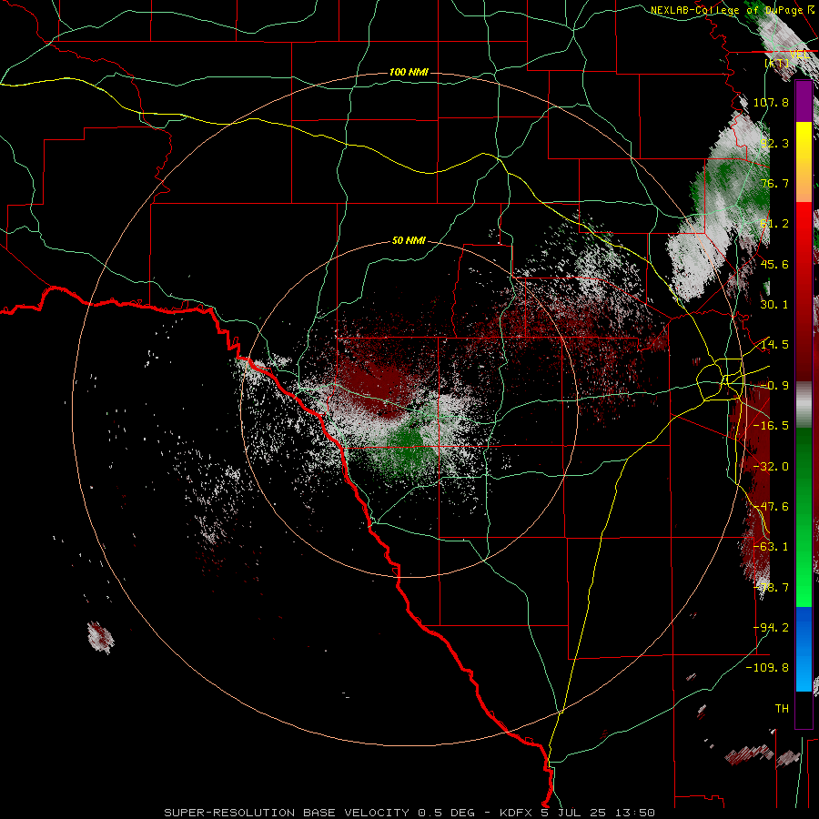Click the -109.8 velocity scale label
The image size is (819, 819).
coord(767,668)
